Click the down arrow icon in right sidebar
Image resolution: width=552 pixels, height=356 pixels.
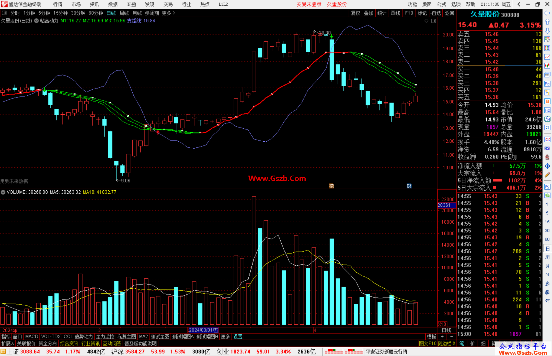click(x=547, y=31)
